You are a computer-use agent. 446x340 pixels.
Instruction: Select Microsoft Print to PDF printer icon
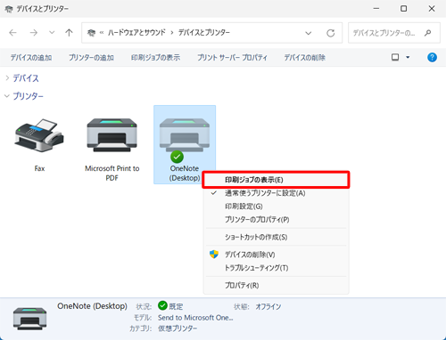click(x=111, y=135)
